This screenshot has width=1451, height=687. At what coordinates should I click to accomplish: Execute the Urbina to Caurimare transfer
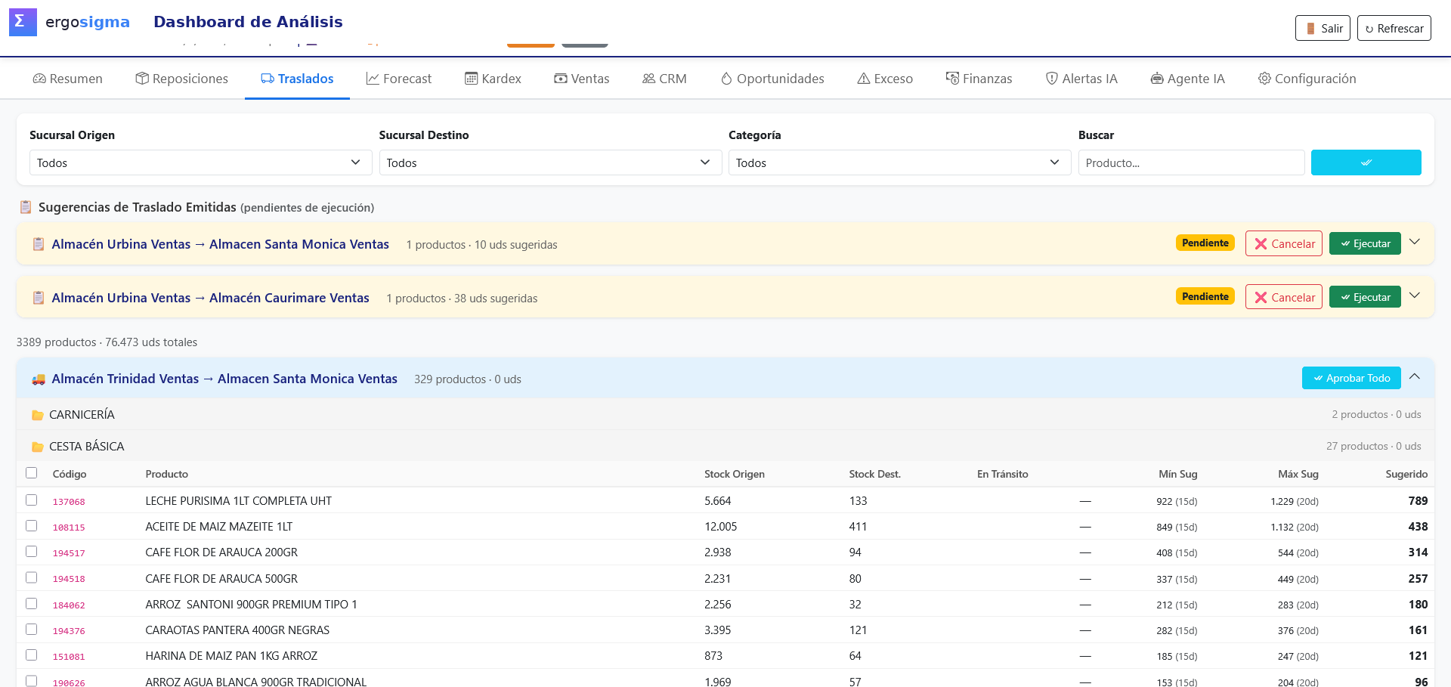point(1365,297)
